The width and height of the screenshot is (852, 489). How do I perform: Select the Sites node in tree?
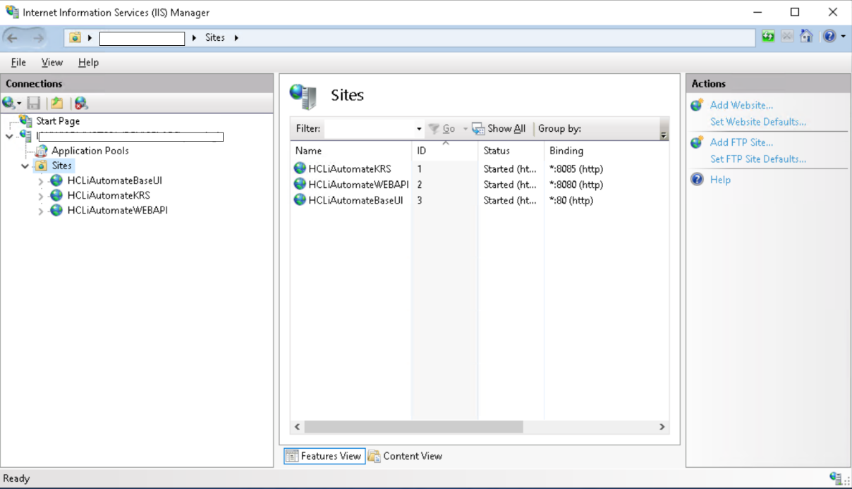click(62, 166)
